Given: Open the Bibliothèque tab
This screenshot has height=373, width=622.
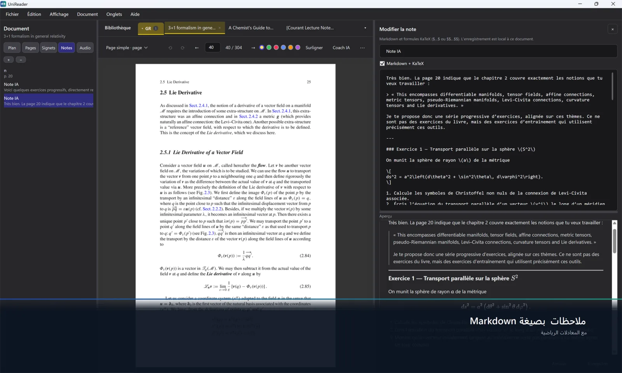Looking at the screenshot, I should point(118,28).
